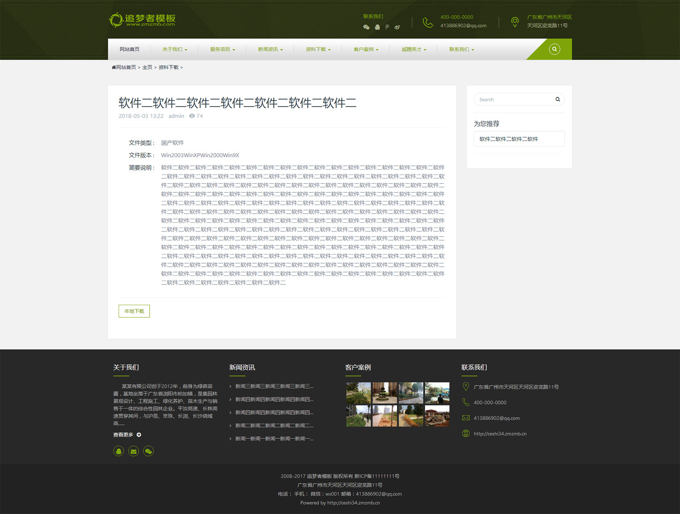Click the footer email envelope icon
680x514 pixels.
pos(133,451)
